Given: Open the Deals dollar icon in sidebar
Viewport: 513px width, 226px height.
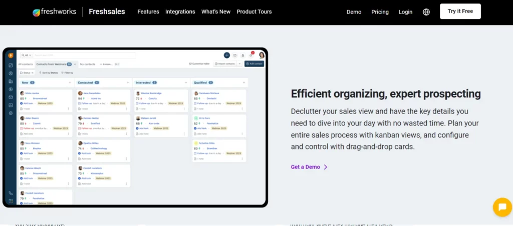Looking at the screenshot, I should pos(11,89).
